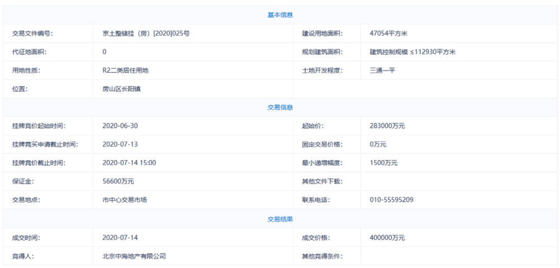Select location value 房山区长阳镇
This screenshot has height=268, width=560.
click(x=122, y=89)
